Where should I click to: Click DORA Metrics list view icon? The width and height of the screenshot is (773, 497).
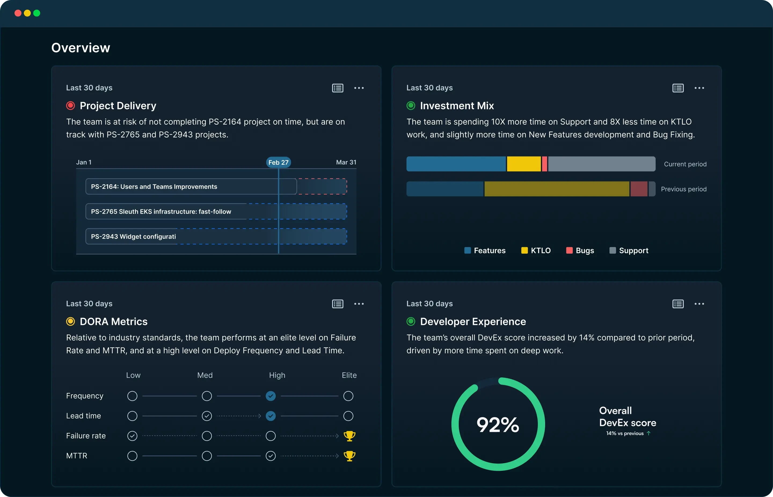(338, 304)
